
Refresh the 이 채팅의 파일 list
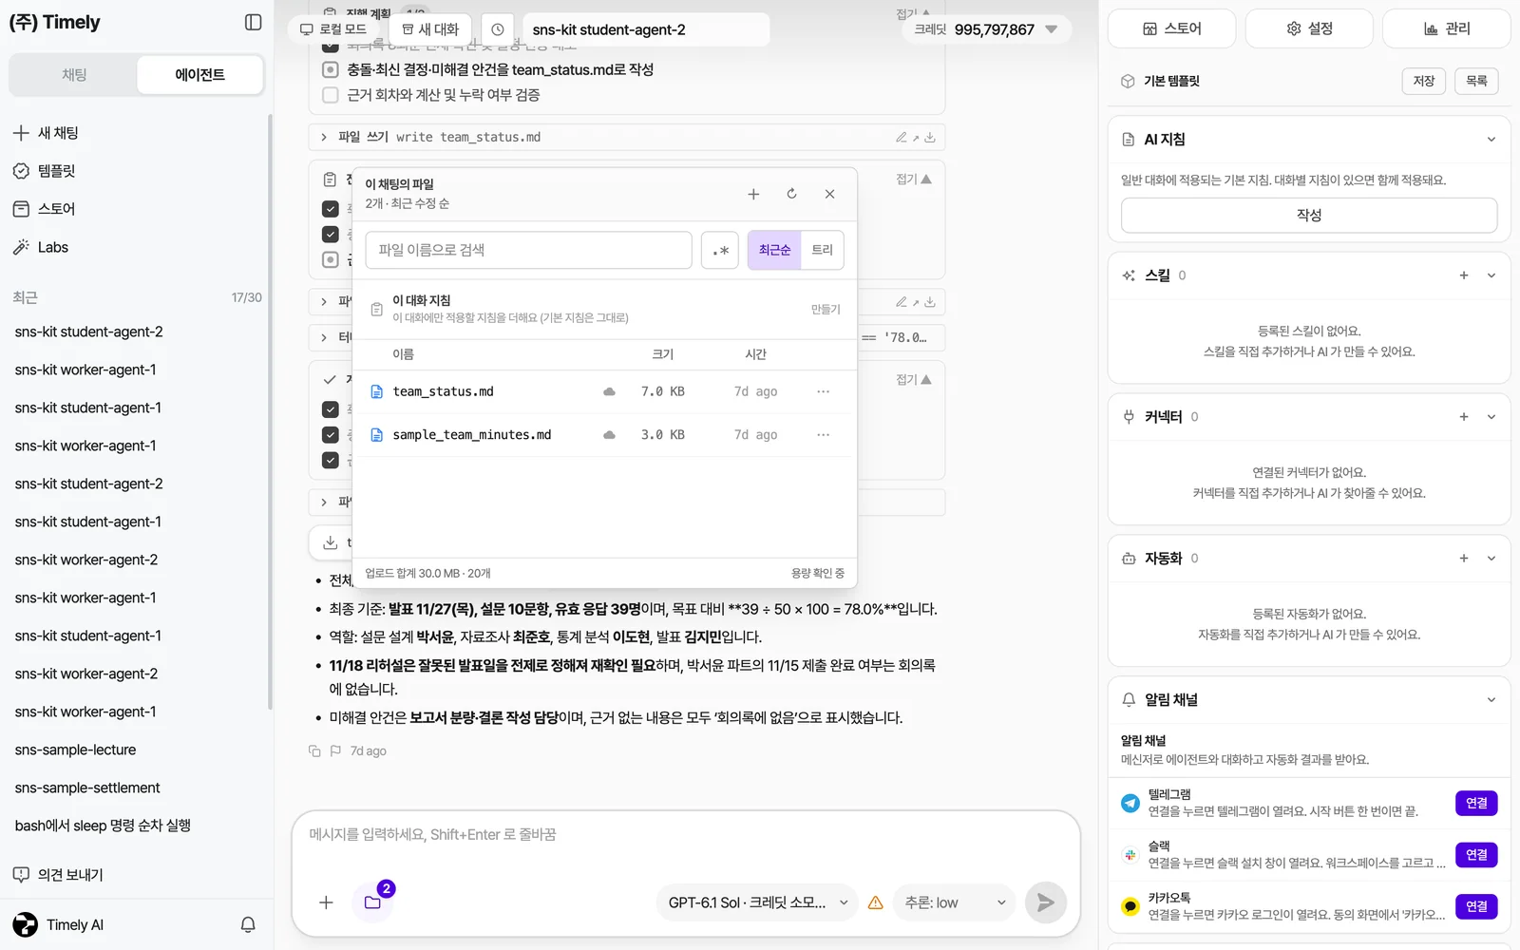tap(791, 194)
